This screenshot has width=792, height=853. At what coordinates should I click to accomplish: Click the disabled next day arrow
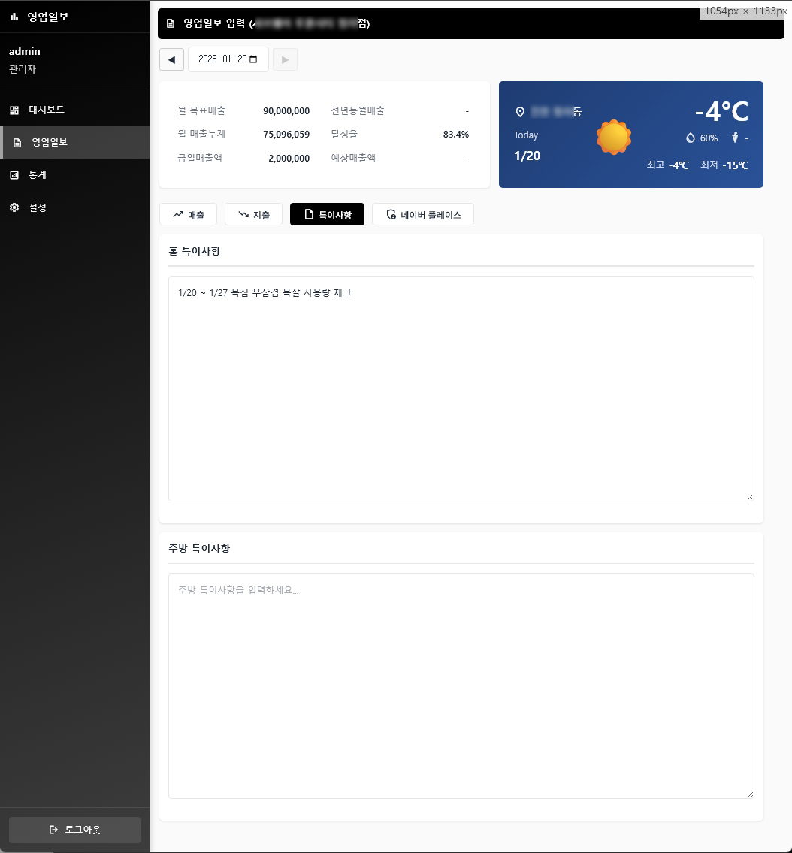tap(285, 59)
